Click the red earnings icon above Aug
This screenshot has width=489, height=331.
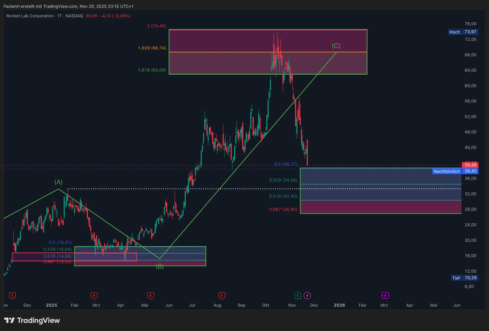tap(222, 296)
